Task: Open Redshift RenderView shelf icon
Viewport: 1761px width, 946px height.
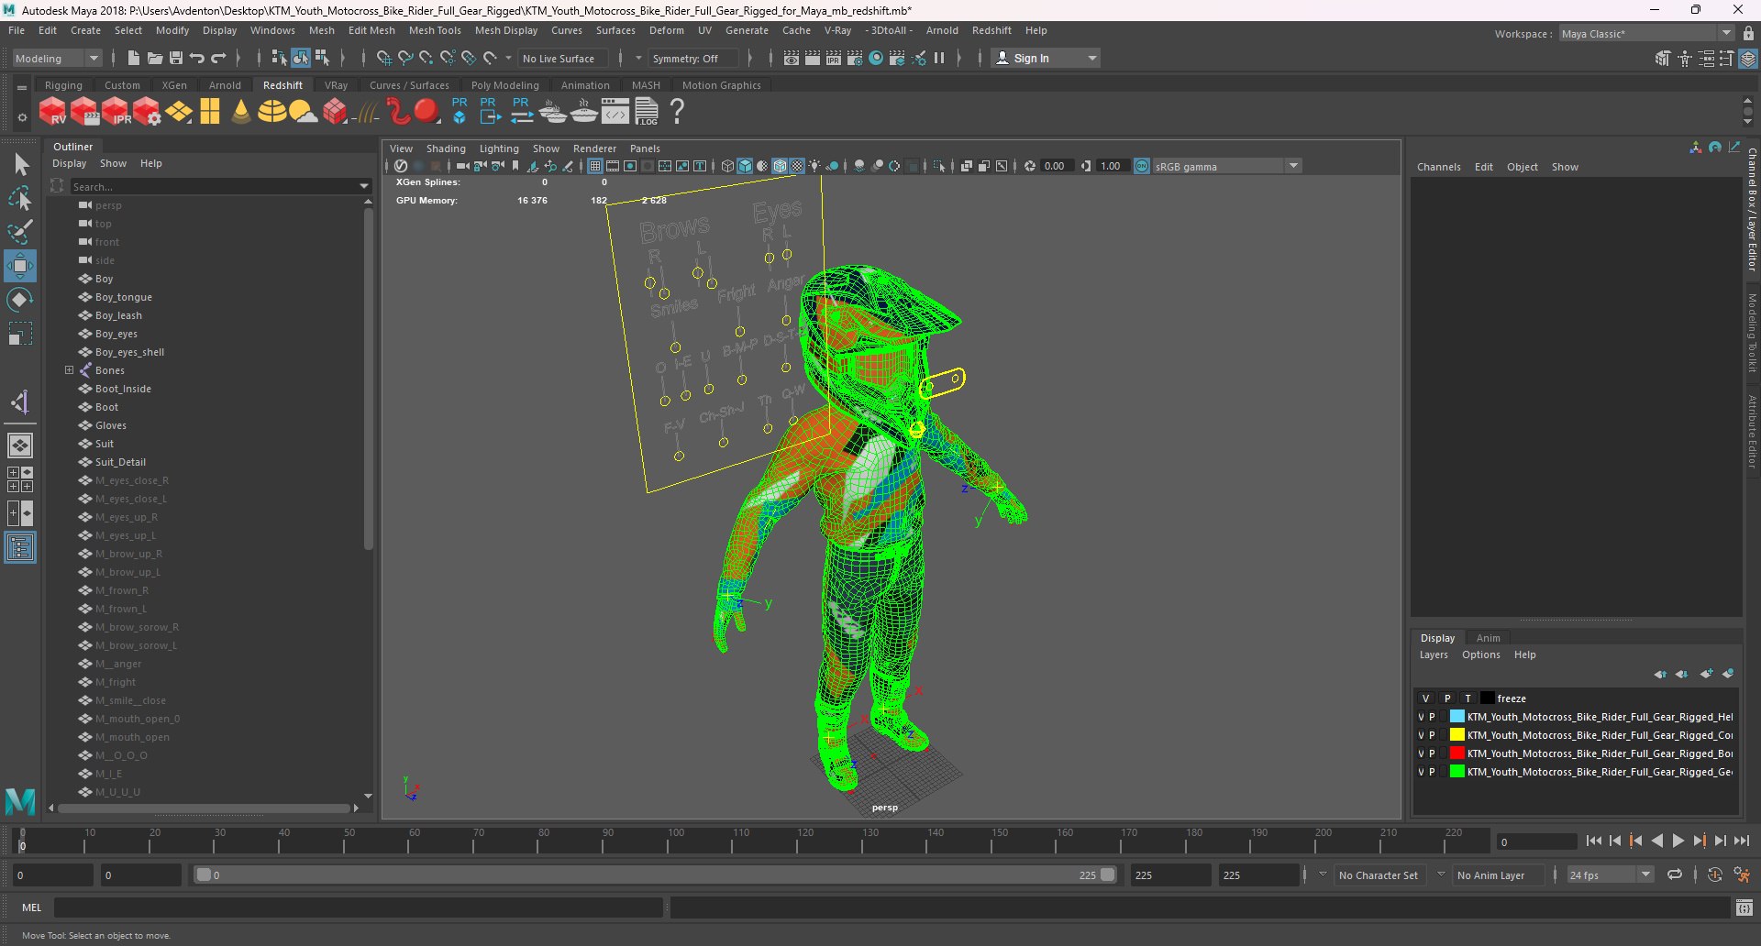Action: coord(52,112)
